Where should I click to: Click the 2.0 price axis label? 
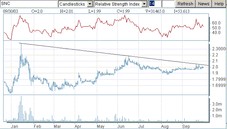click(x=215, y=67)
